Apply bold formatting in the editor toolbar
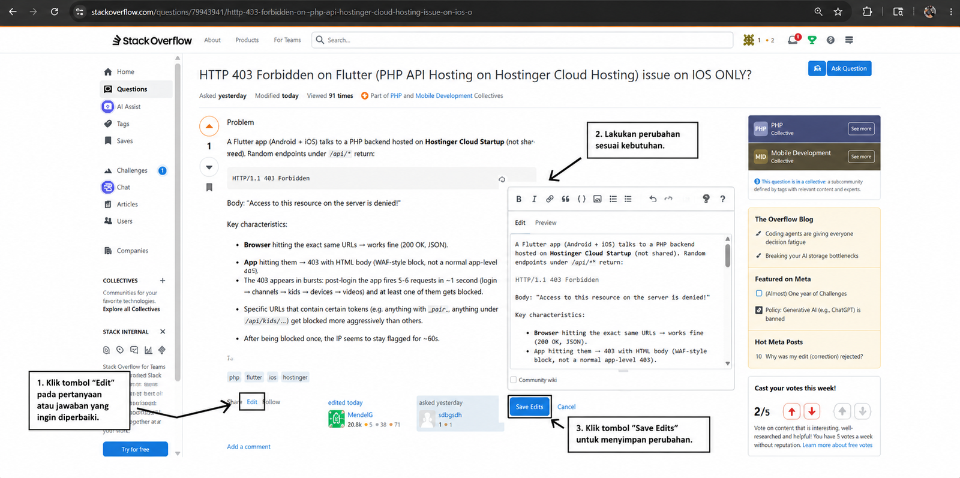This screenshot has width=960, height=478. click(519, 199)
